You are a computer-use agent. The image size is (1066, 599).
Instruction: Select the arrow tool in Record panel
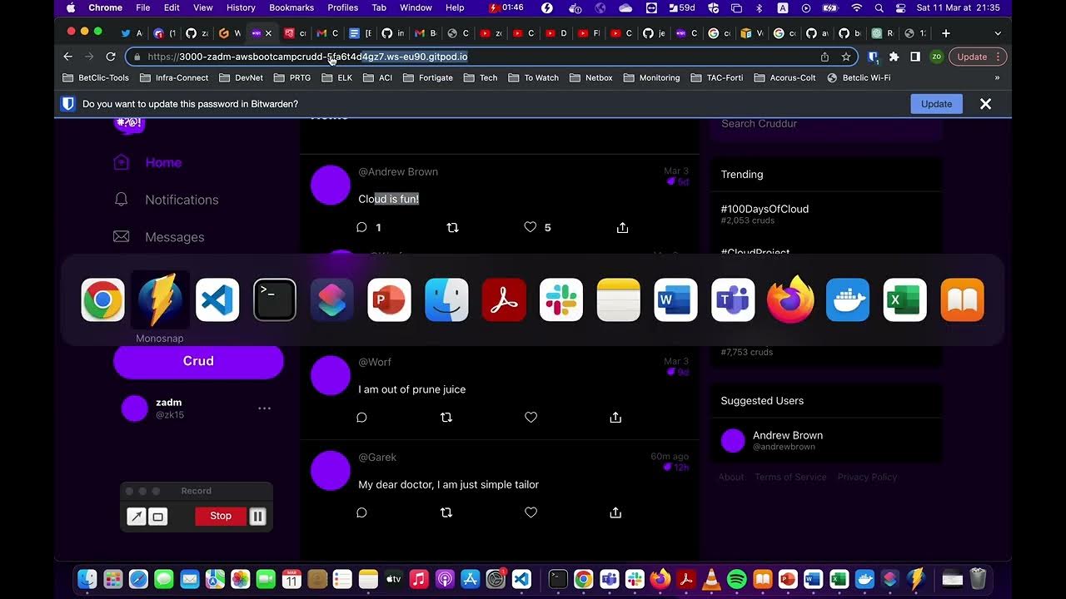pyautogui.click(x=137, y=517)
